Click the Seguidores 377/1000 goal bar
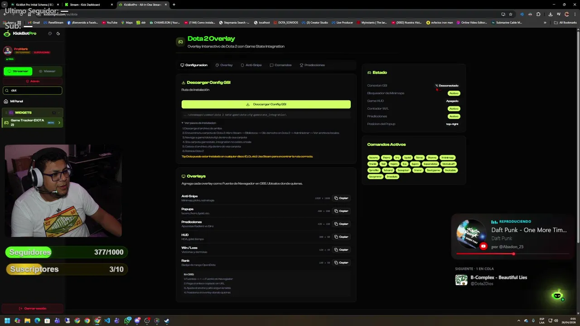 coord(66,252)
